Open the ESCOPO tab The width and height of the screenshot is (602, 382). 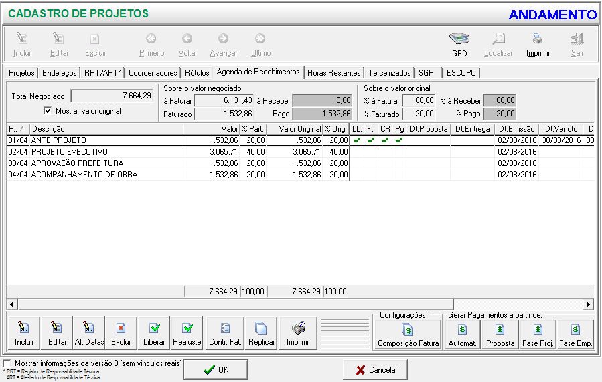click(461, 73)
